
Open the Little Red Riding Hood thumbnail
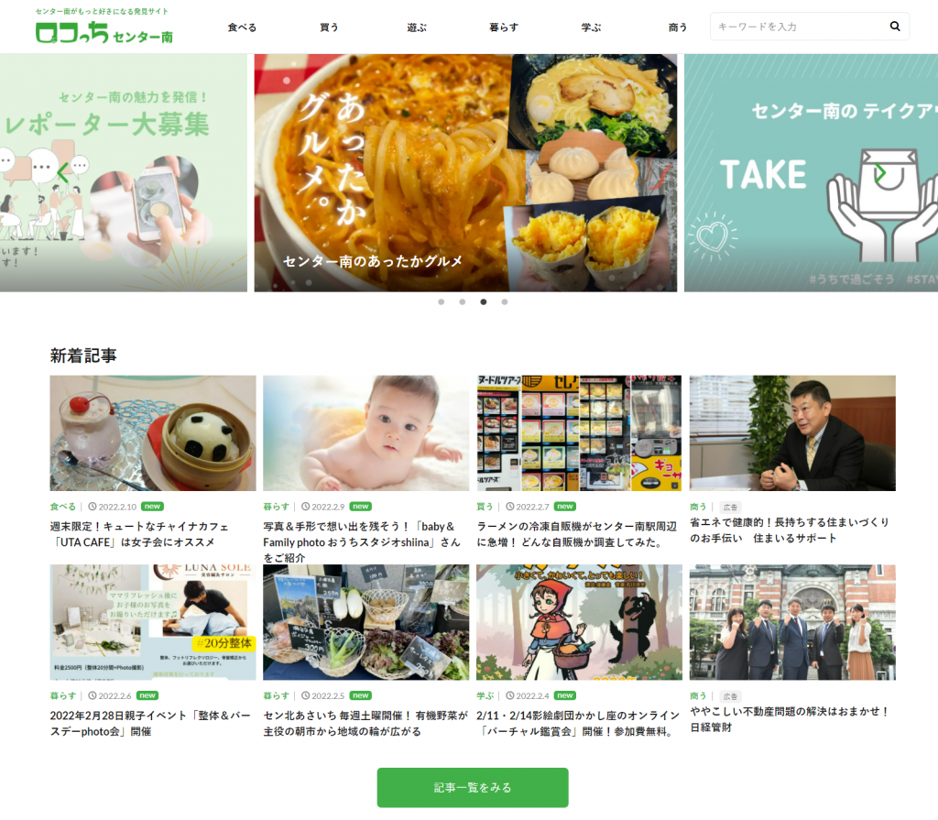click(579, 622)
